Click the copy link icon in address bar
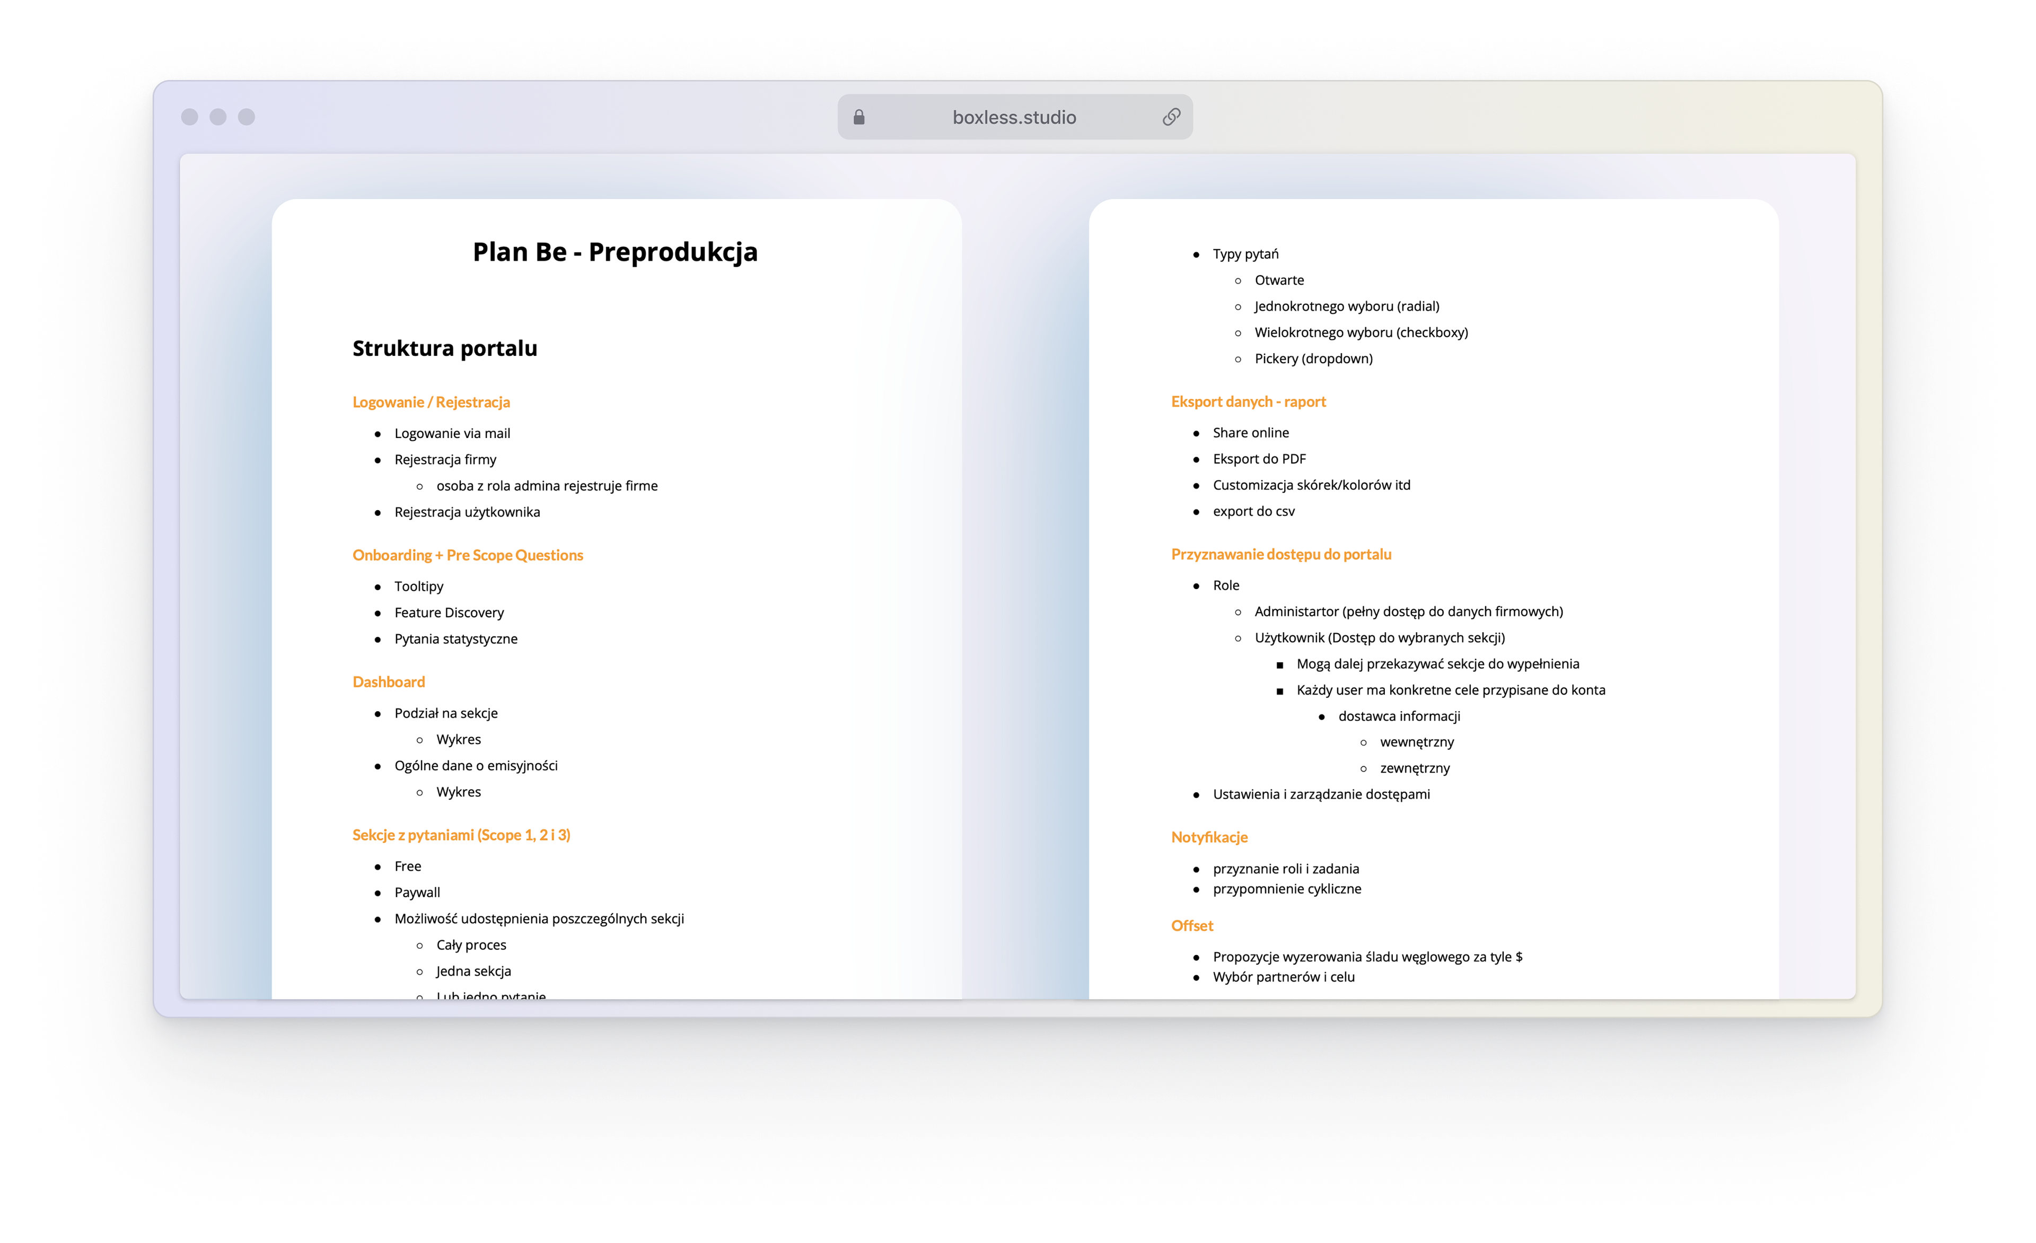2036x1243 pixels. (1171, 117)
